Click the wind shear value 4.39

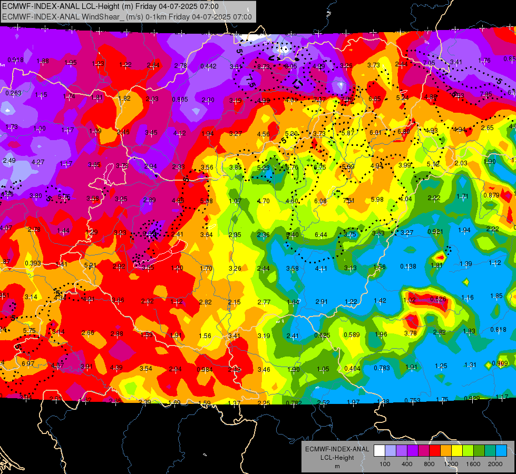tap(116, 368)
